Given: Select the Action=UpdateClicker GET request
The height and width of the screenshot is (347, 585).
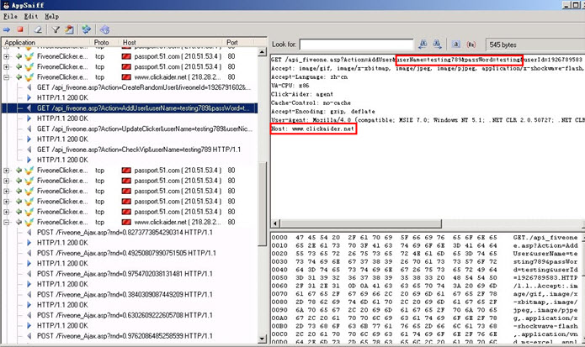Looking at the screenshot, I should [x=126, y=129].
